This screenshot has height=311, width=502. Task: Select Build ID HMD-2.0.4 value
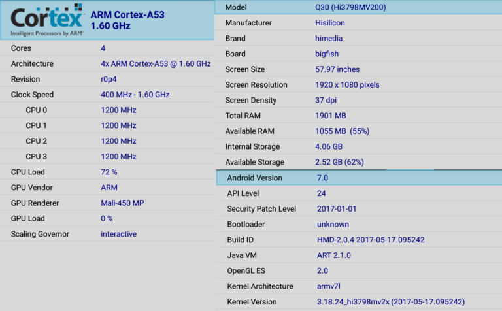point(371,240)
